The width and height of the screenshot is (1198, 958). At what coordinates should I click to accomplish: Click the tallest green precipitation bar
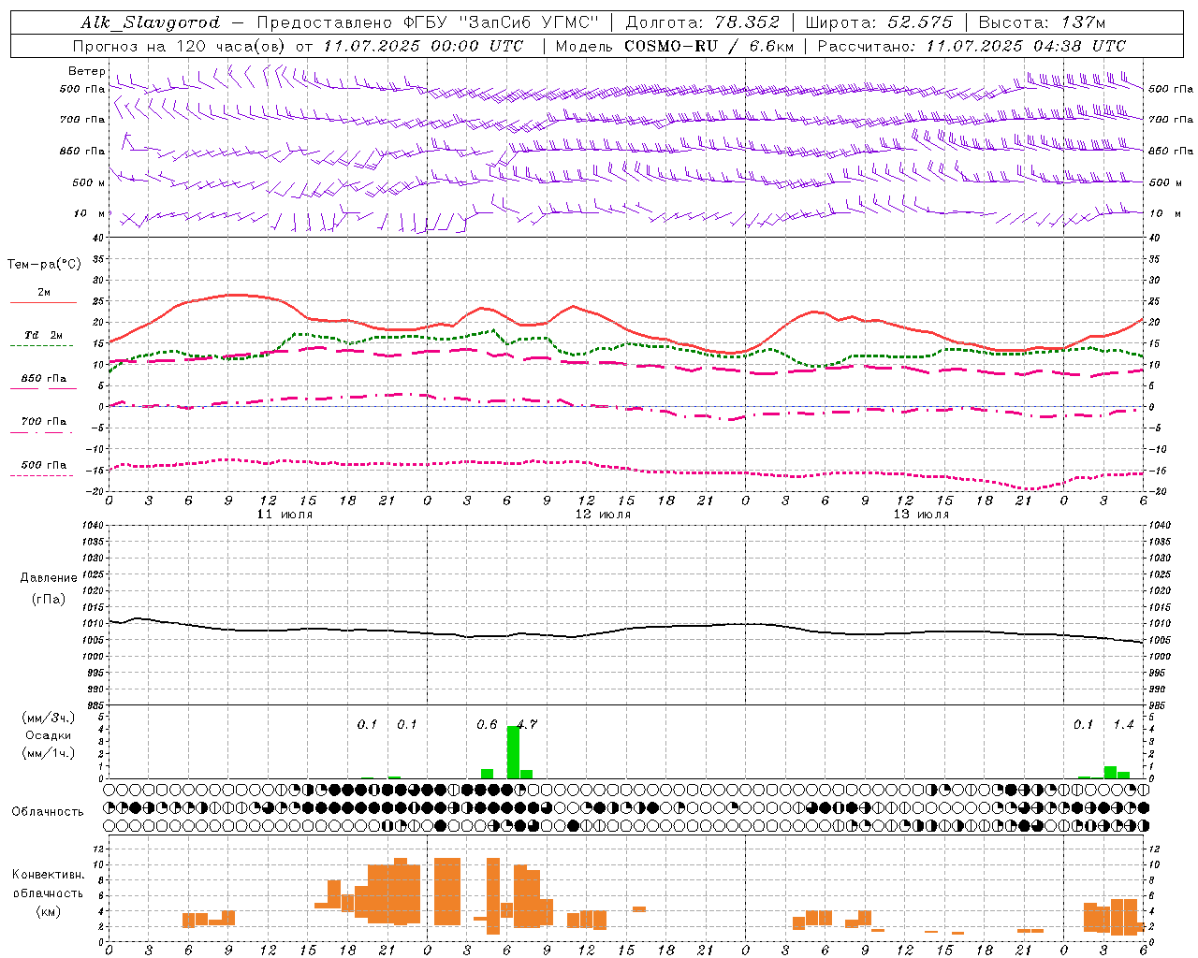coord(513,752)
